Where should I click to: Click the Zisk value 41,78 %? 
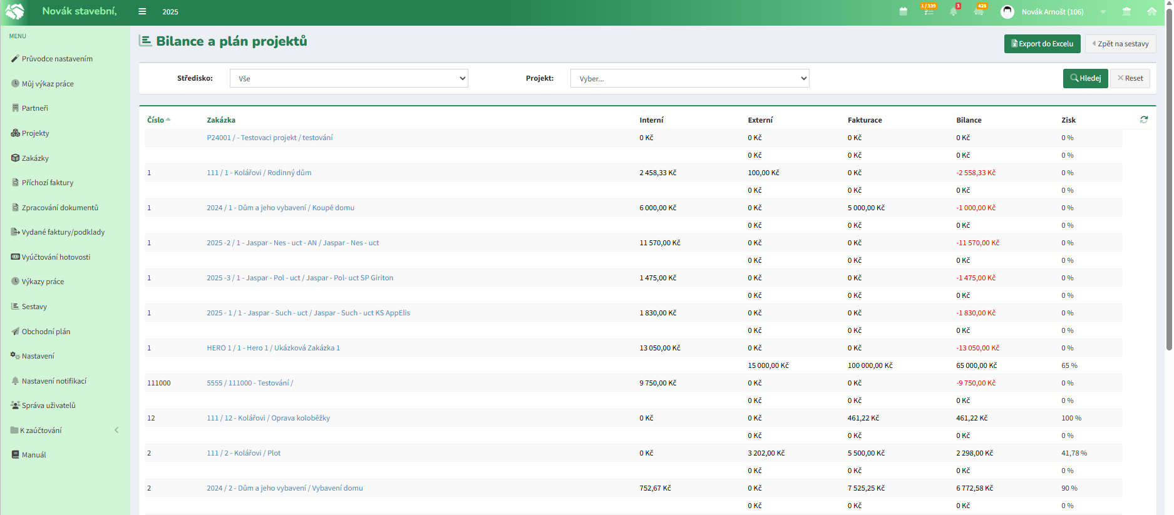tap(1074, 453)
